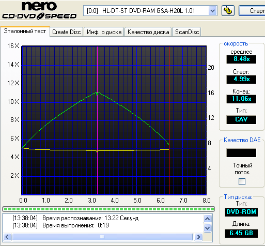Click the horizontal scrollbar thumb in the log
This screenshot has width=265, height=246.
102,237
